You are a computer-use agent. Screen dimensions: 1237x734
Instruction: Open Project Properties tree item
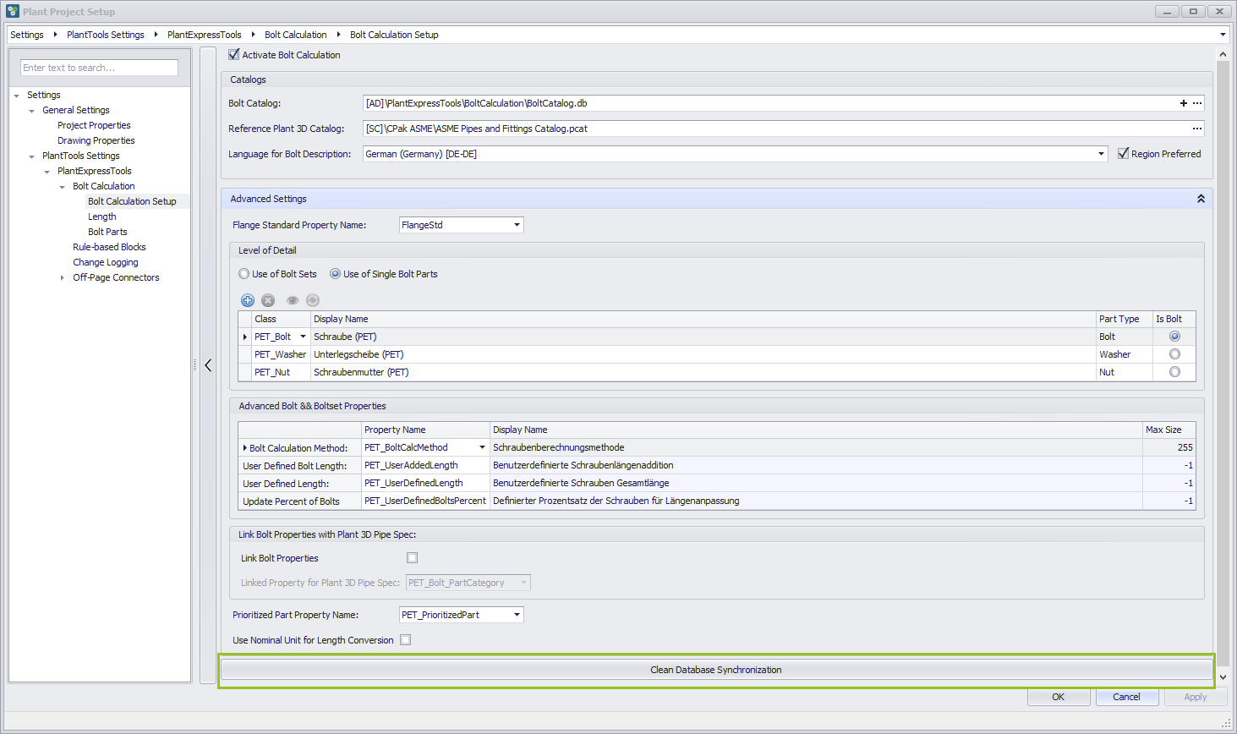(x=94, y=125)
